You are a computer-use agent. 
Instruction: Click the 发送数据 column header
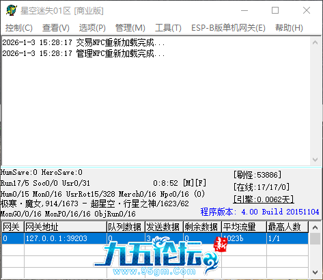[x=164, y=227]
